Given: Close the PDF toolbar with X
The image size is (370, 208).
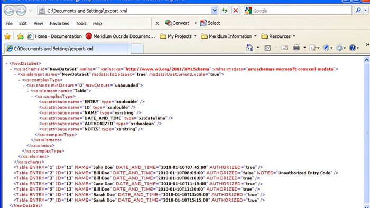Looking at the screenshot, I should coord(157,23).
